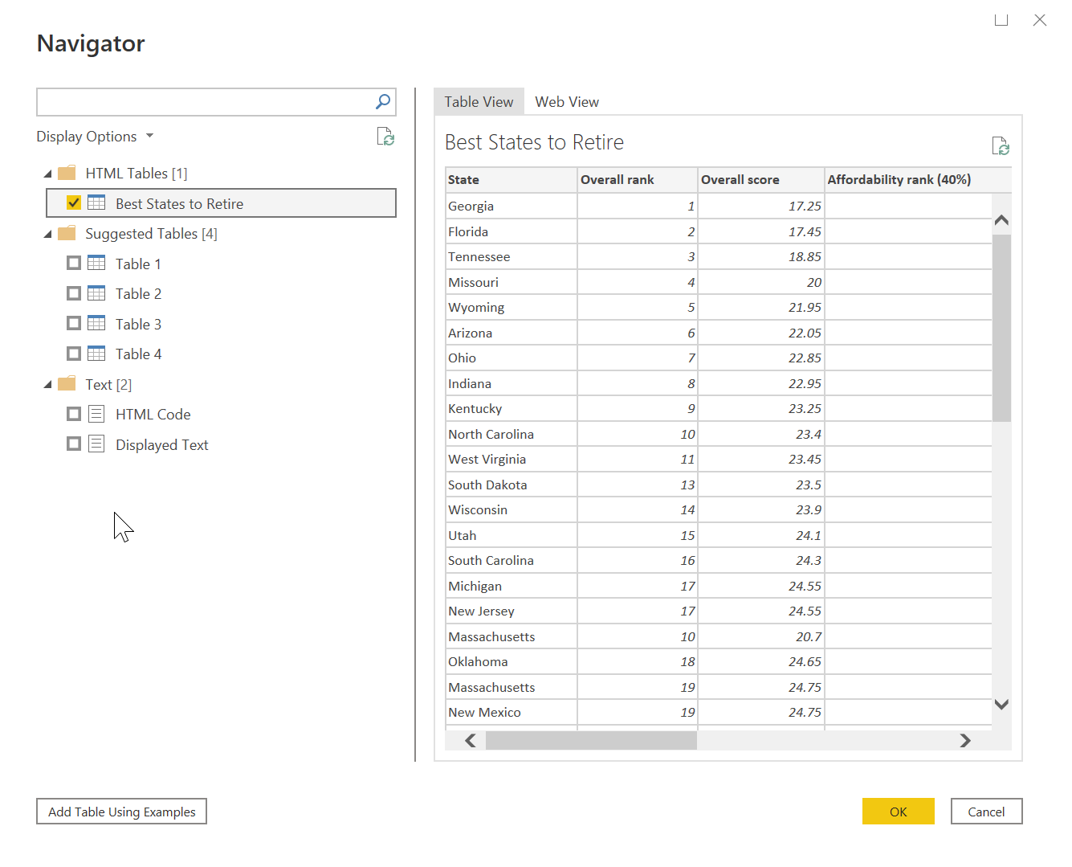Click the Overall rank column header

click(638, 180)
